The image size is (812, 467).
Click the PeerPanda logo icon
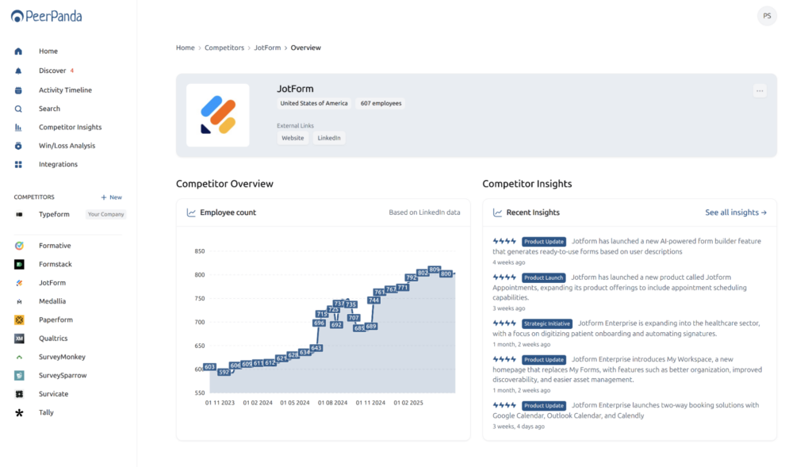tap(16, 15)
